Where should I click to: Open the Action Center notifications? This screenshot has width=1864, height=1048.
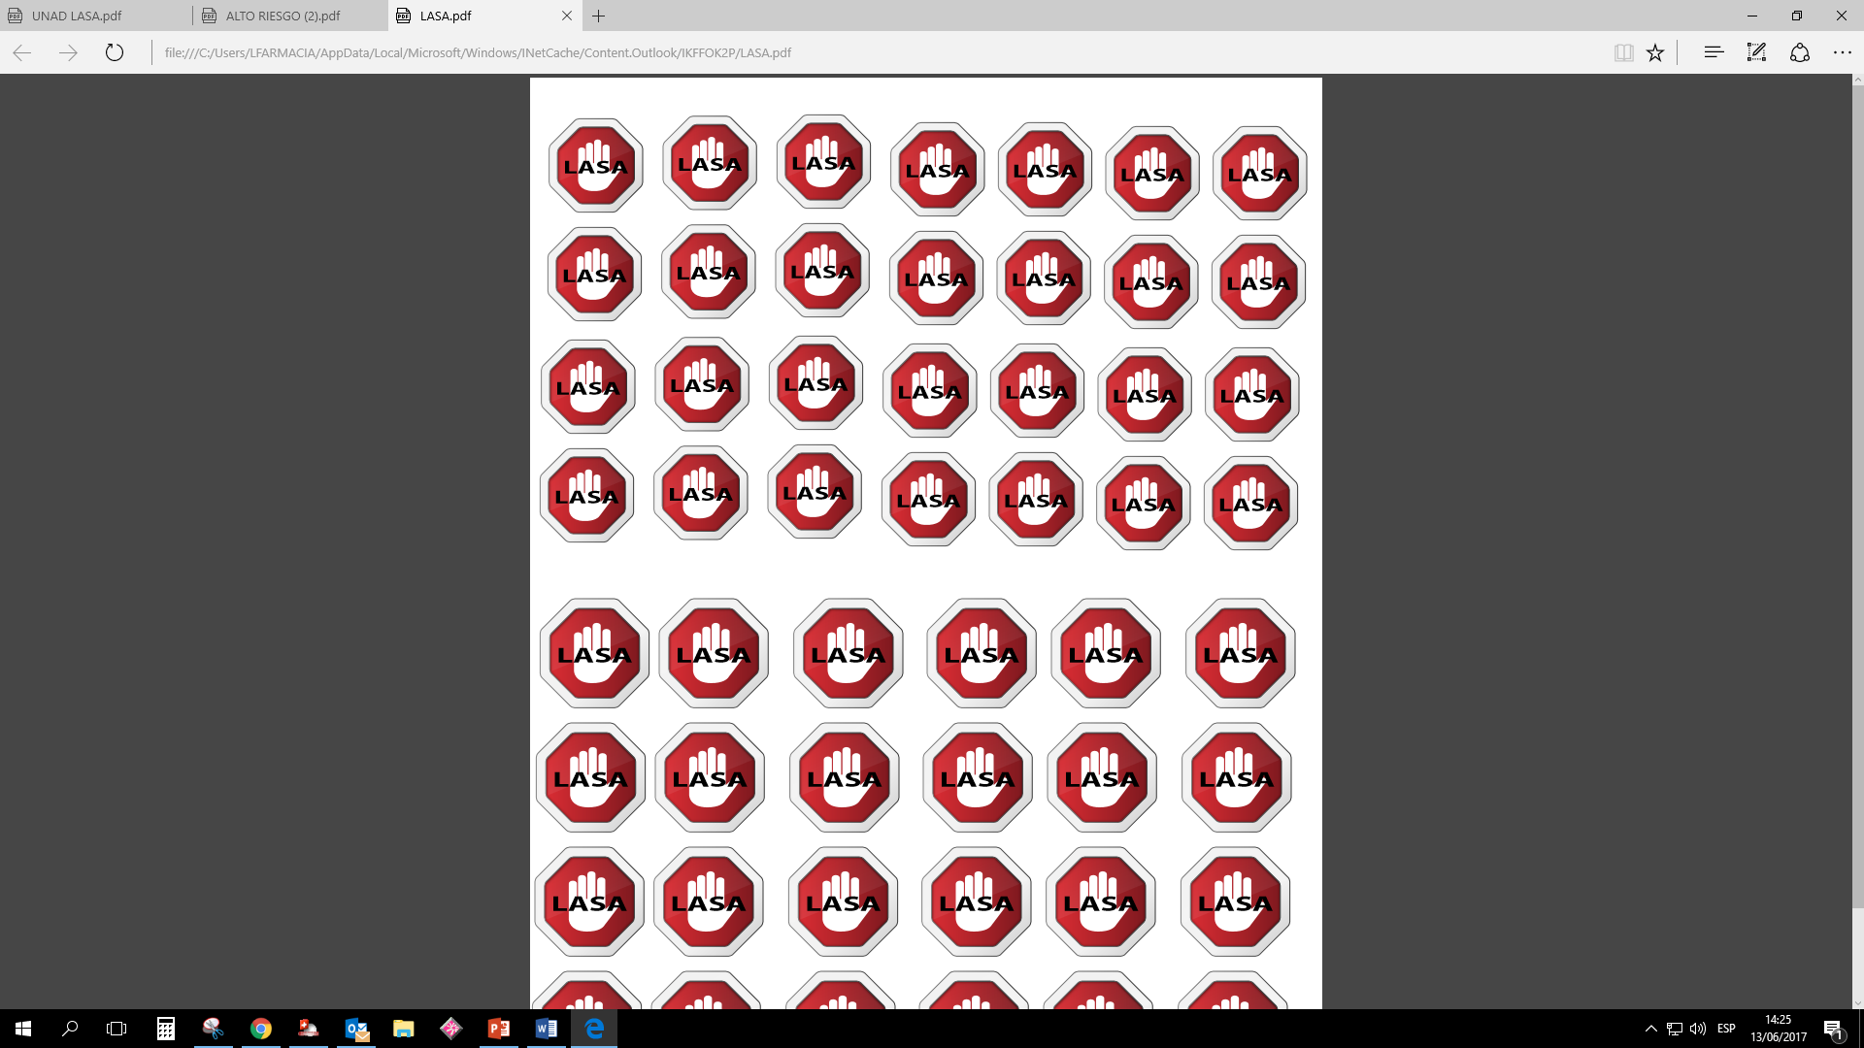[1833, 1029]
